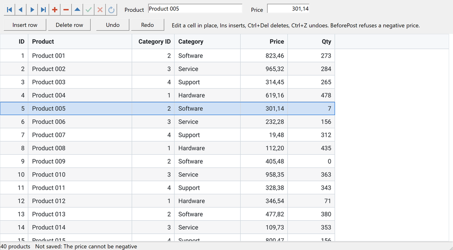
Task: Click price cell 958,35
Action: [x=264, y=175]
